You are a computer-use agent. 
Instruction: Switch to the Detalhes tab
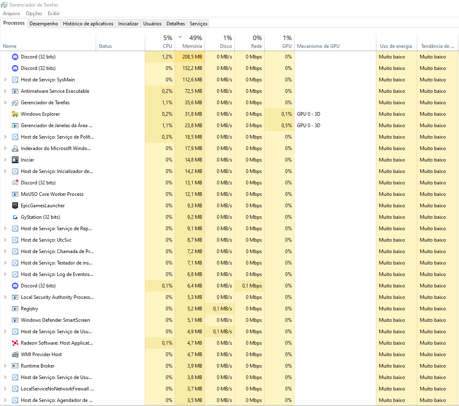point(175,24)
